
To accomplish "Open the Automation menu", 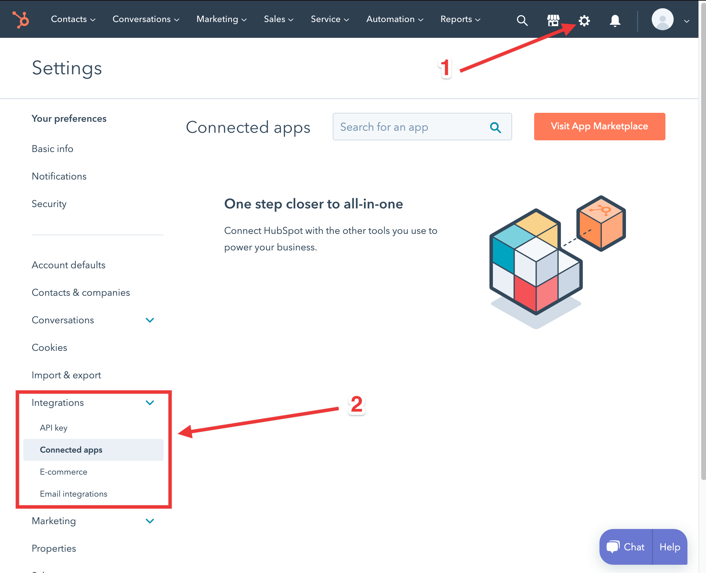I will [x=394, y=19].
